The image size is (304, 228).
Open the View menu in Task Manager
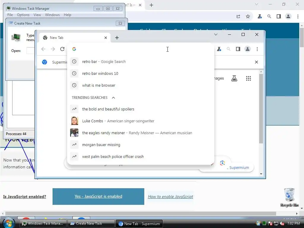coord(37,15)
